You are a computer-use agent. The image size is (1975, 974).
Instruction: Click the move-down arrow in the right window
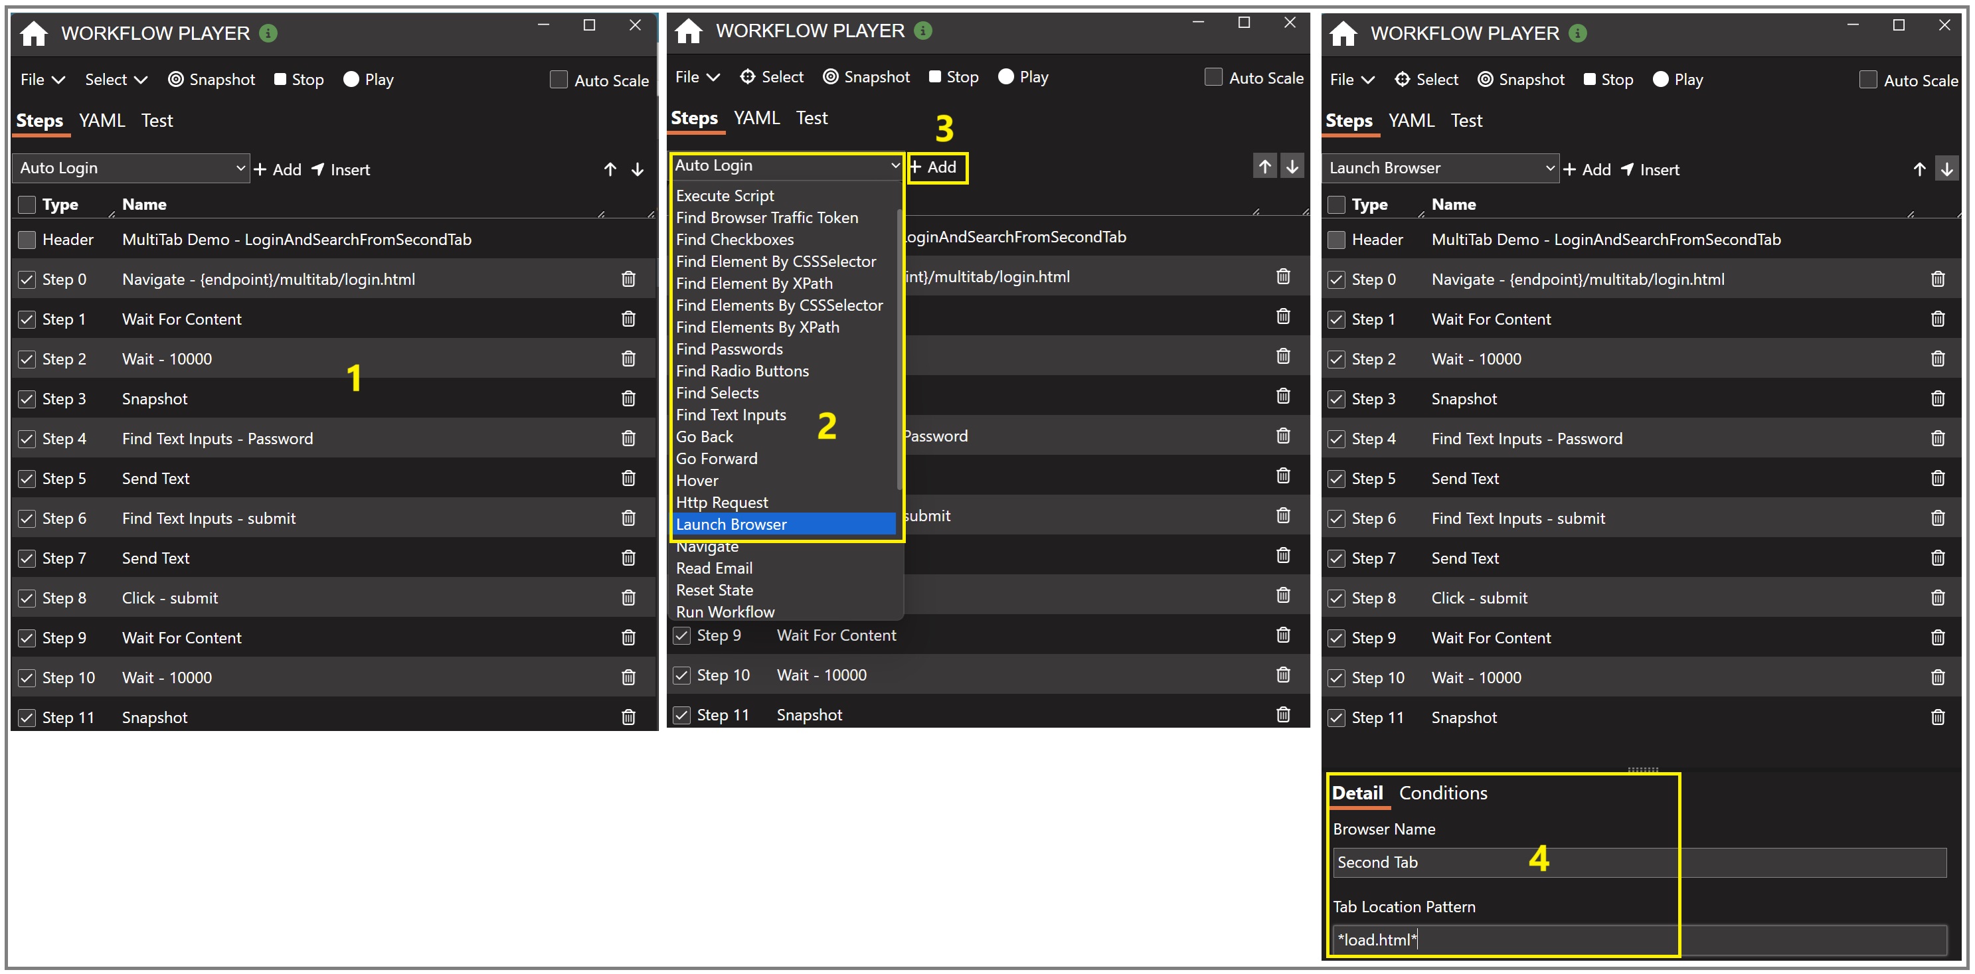tap(1946, 169)
